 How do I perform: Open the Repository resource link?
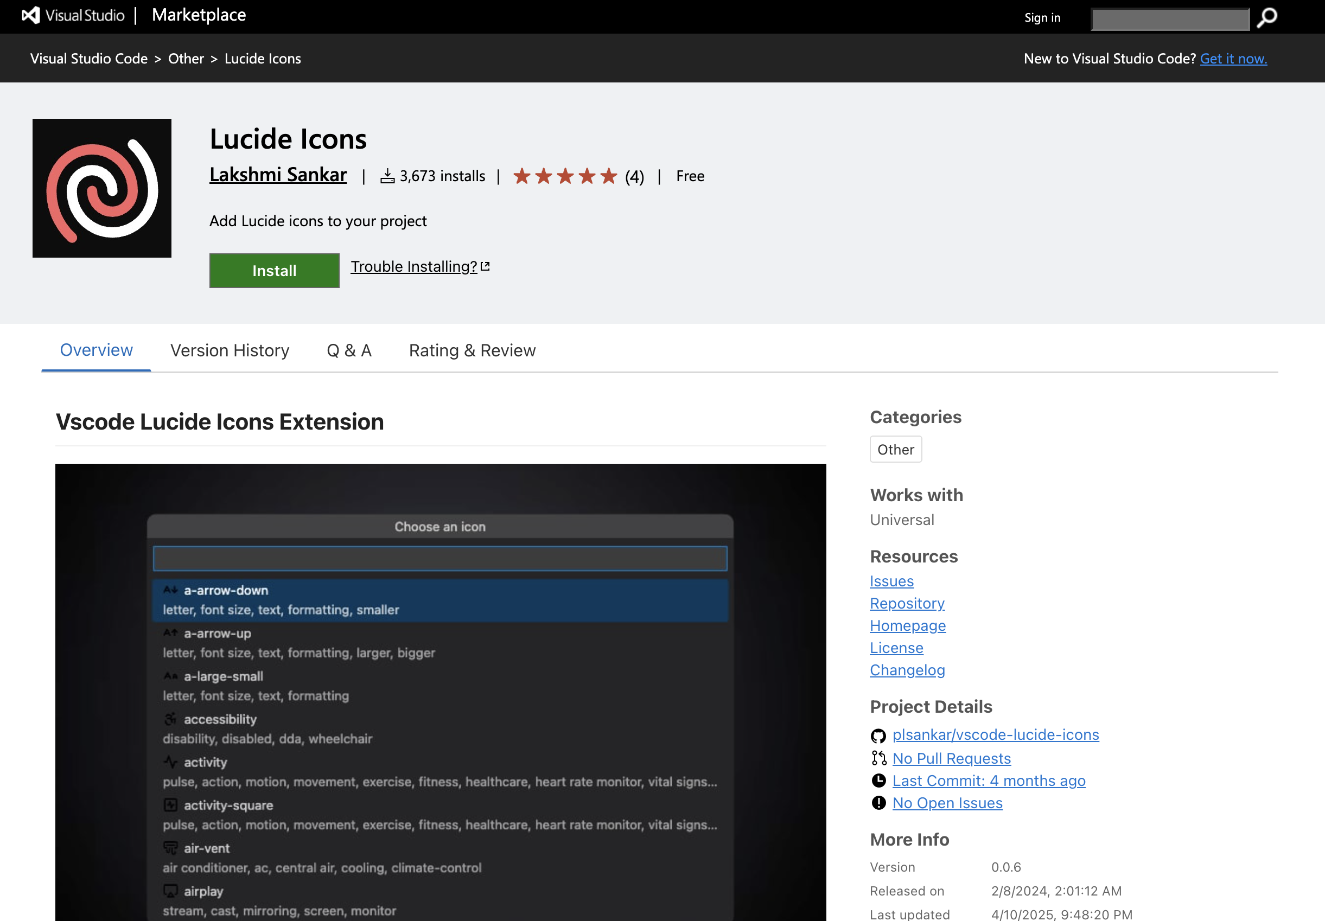(907, 604)
